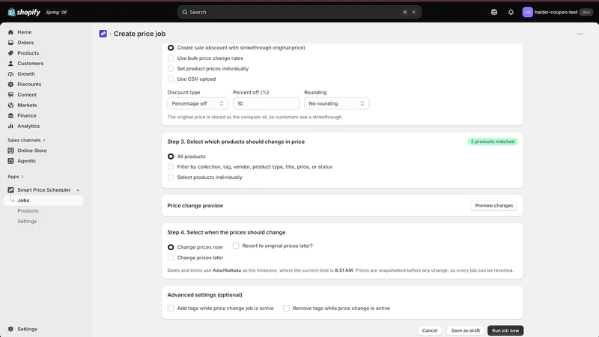This screenshot has width=599, height=337.
Task: Check Revert to original prices later
Action: pyautogui.click(x=236, y=246)
